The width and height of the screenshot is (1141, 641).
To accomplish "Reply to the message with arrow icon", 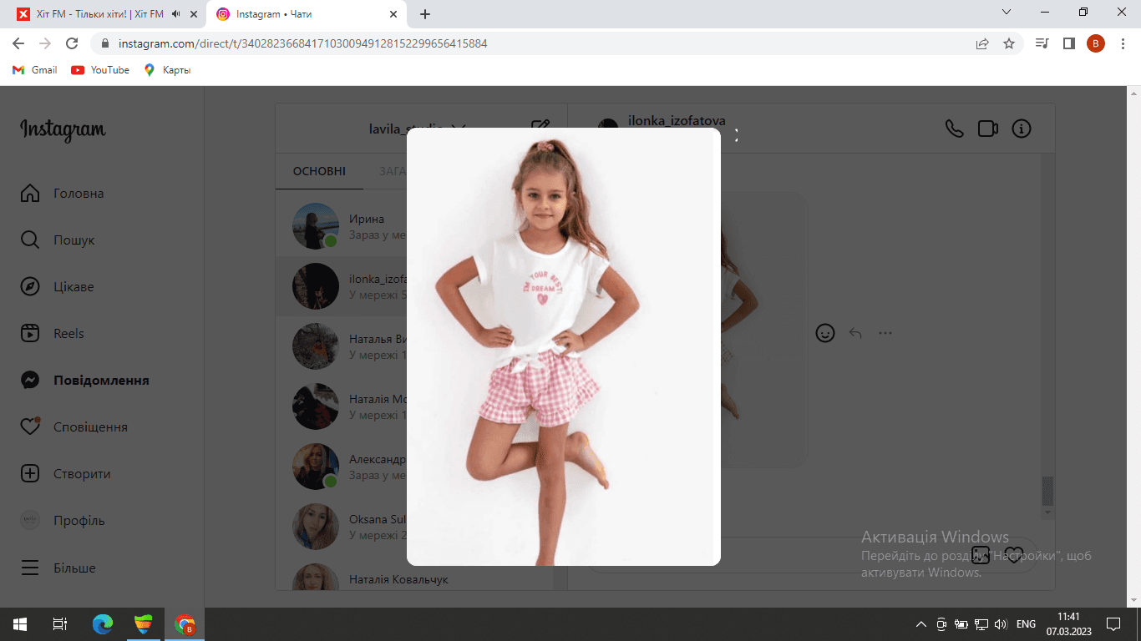I will [x=855, y=333].
